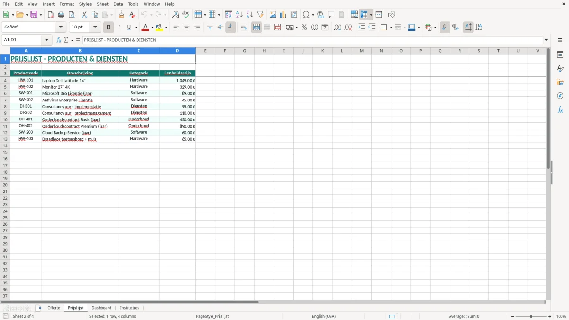Show the draw functions shapes
Screen dimensions: 569x320
(x=392, y=15)
